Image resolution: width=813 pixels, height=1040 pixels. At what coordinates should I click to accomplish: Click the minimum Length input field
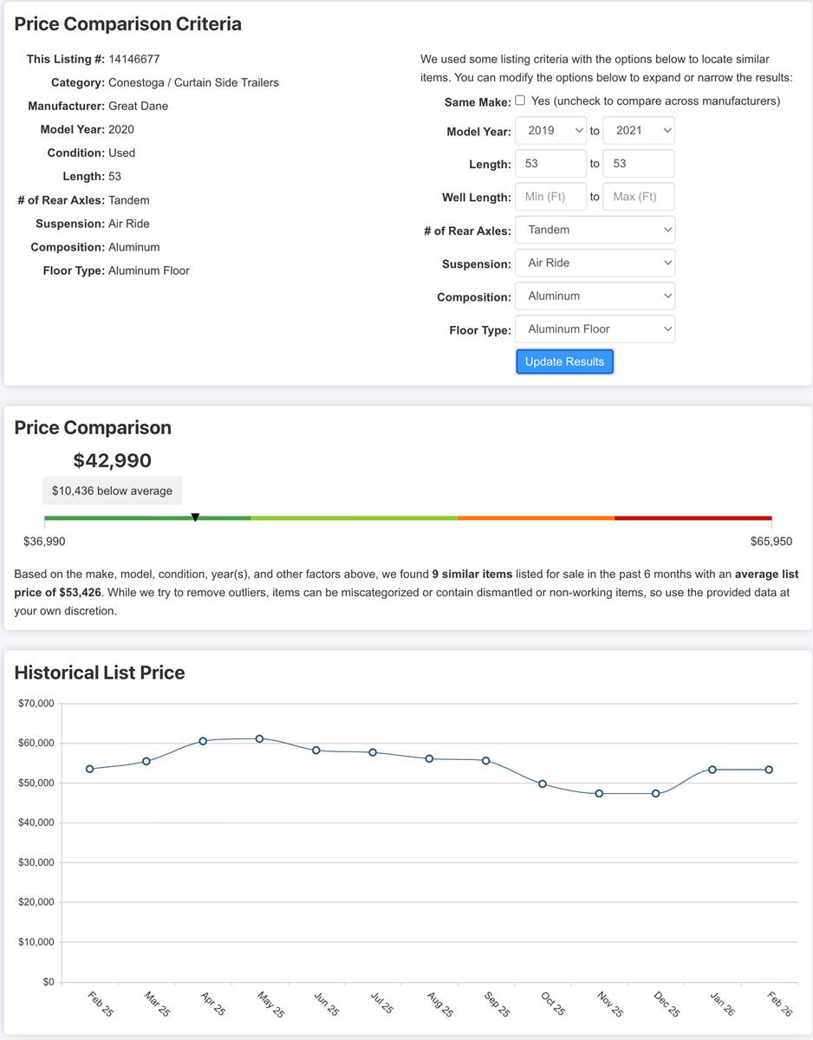[550, 164]
